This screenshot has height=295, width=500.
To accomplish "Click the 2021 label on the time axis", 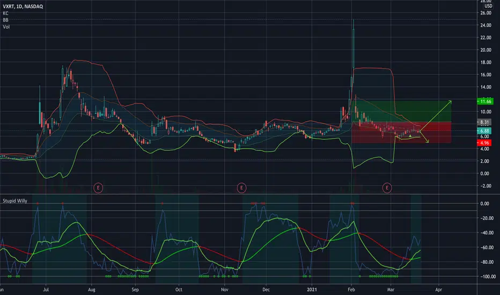I will [x=312, y=290].
